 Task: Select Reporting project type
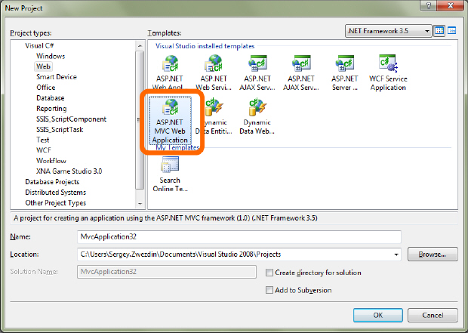point(51,109)
